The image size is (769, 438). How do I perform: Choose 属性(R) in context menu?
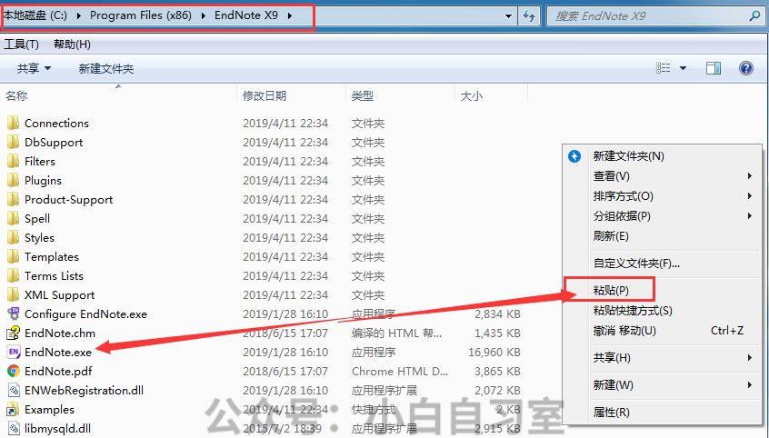click(x=611, y=412)
